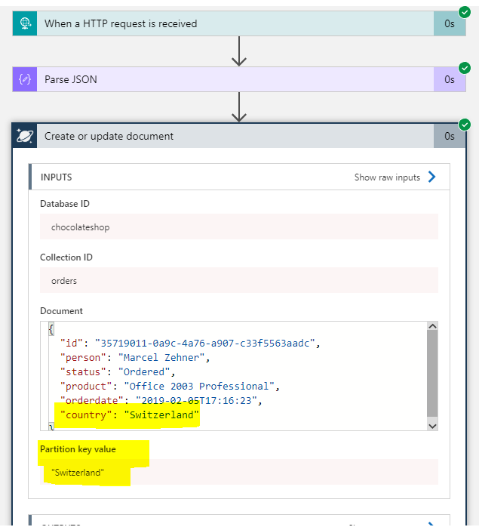This screenshot has width=479, height=527.
Task: Click the Document box scrollbar thumb
Action: 432,374
